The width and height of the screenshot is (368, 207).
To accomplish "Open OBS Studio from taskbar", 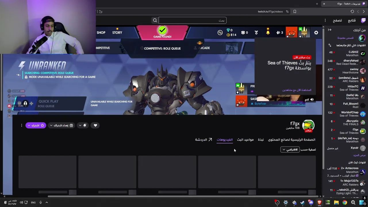I will (x=277, y=202).
